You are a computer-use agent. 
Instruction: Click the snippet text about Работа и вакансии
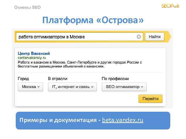(80, 64)
